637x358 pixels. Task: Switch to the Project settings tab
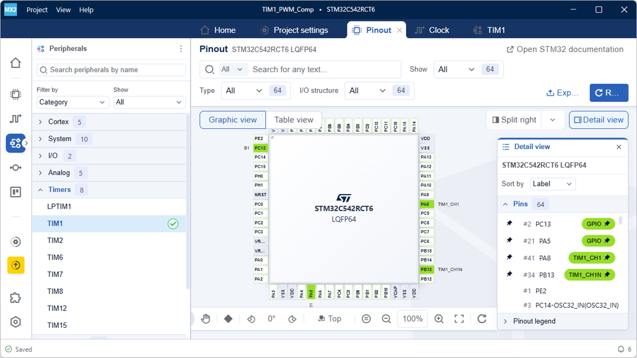294,30
